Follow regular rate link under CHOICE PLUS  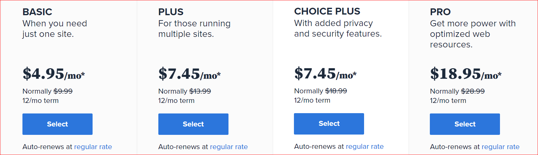click(365, 146)
